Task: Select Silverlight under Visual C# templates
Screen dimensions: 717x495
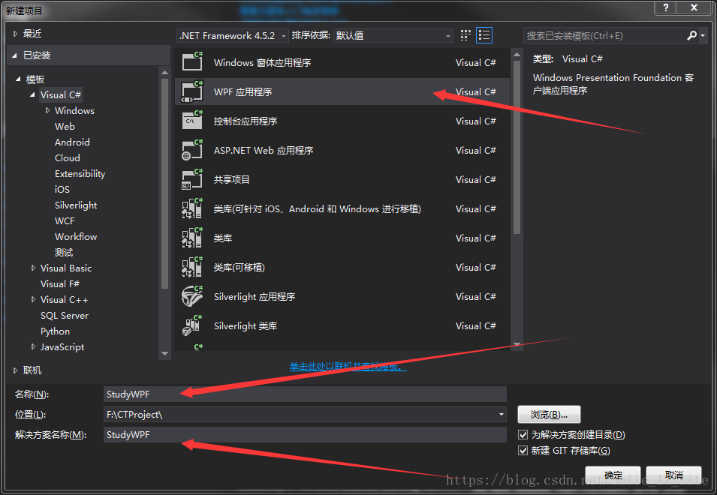Action: click(76, 205)
